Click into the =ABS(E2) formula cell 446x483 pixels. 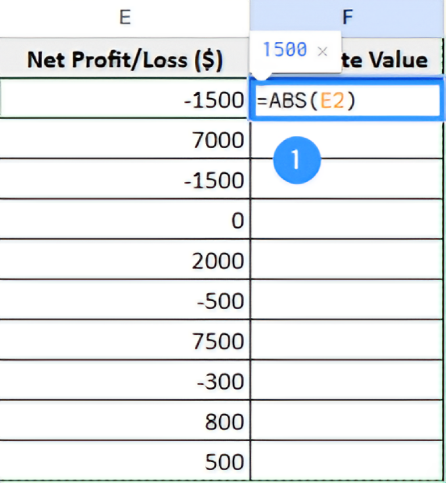tap(345, 101)
